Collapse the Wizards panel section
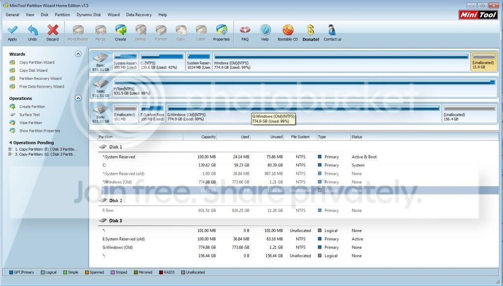The image size is (503, 286). [78, 54]
